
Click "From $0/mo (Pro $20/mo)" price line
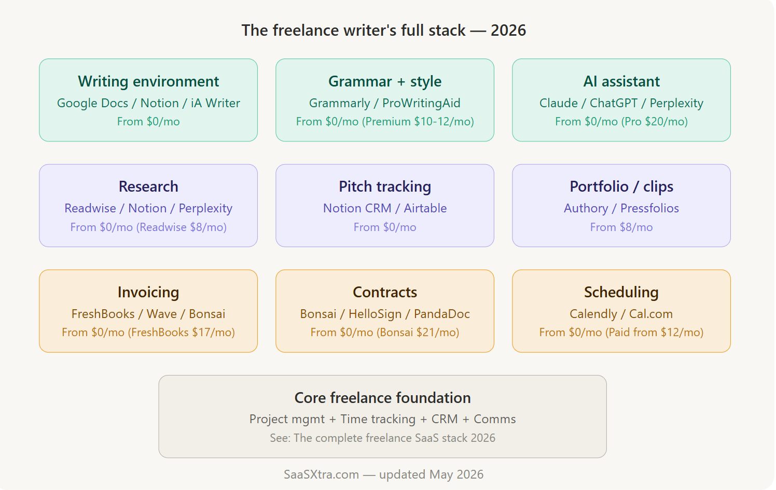pos(621,122)
